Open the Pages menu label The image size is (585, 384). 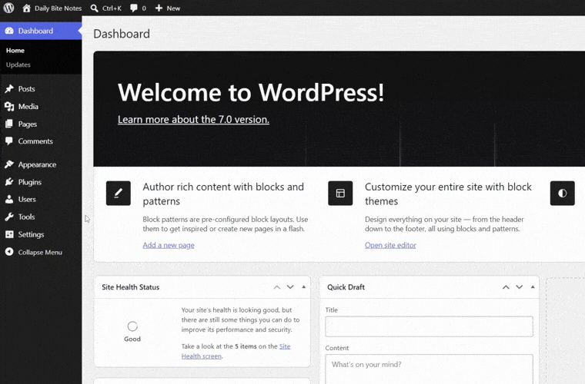(x=28, y=124)
